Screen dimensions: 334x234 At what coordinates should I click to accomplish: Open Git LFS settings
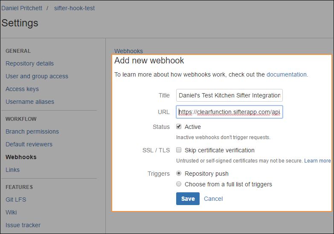coord(16,200)
